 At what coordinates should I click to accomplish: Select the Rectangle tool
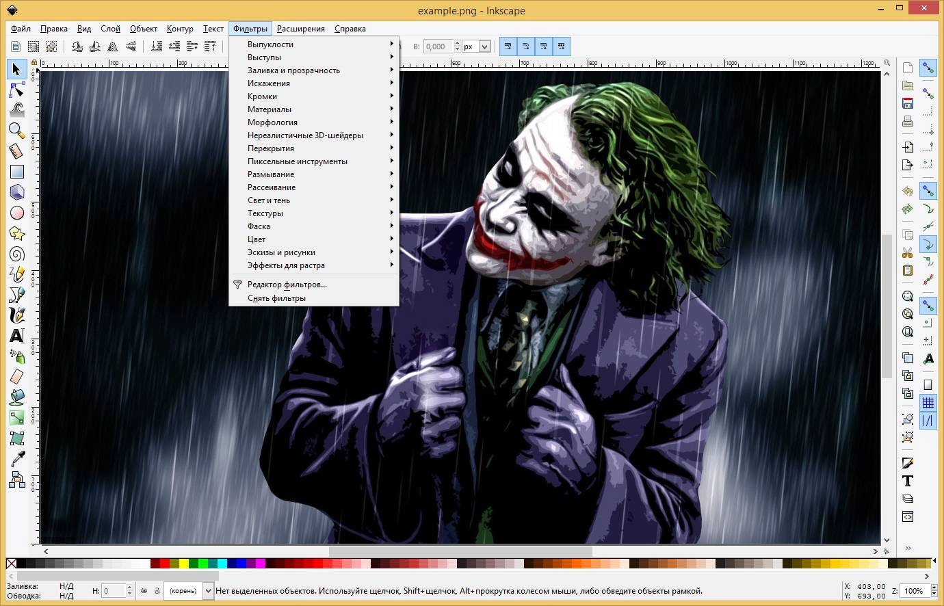(16, 172)
